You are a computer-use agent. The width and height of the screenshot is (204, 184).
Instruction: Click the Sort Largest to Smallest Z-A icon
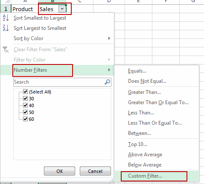pos(6,28)
